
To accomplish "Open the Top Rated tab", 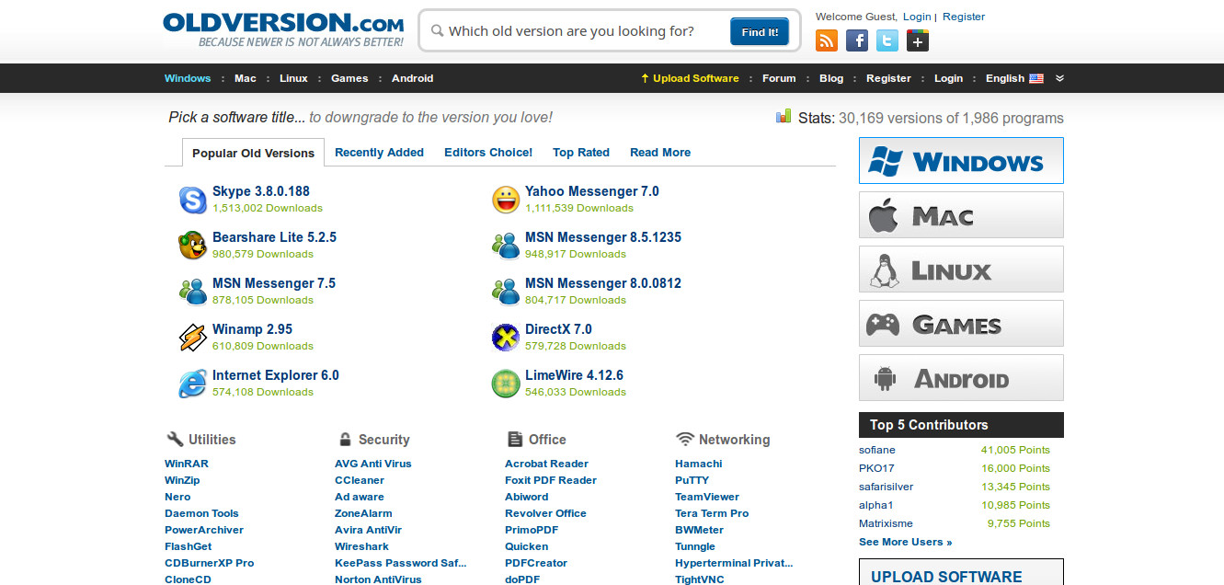I will click(x=581, y=153).
